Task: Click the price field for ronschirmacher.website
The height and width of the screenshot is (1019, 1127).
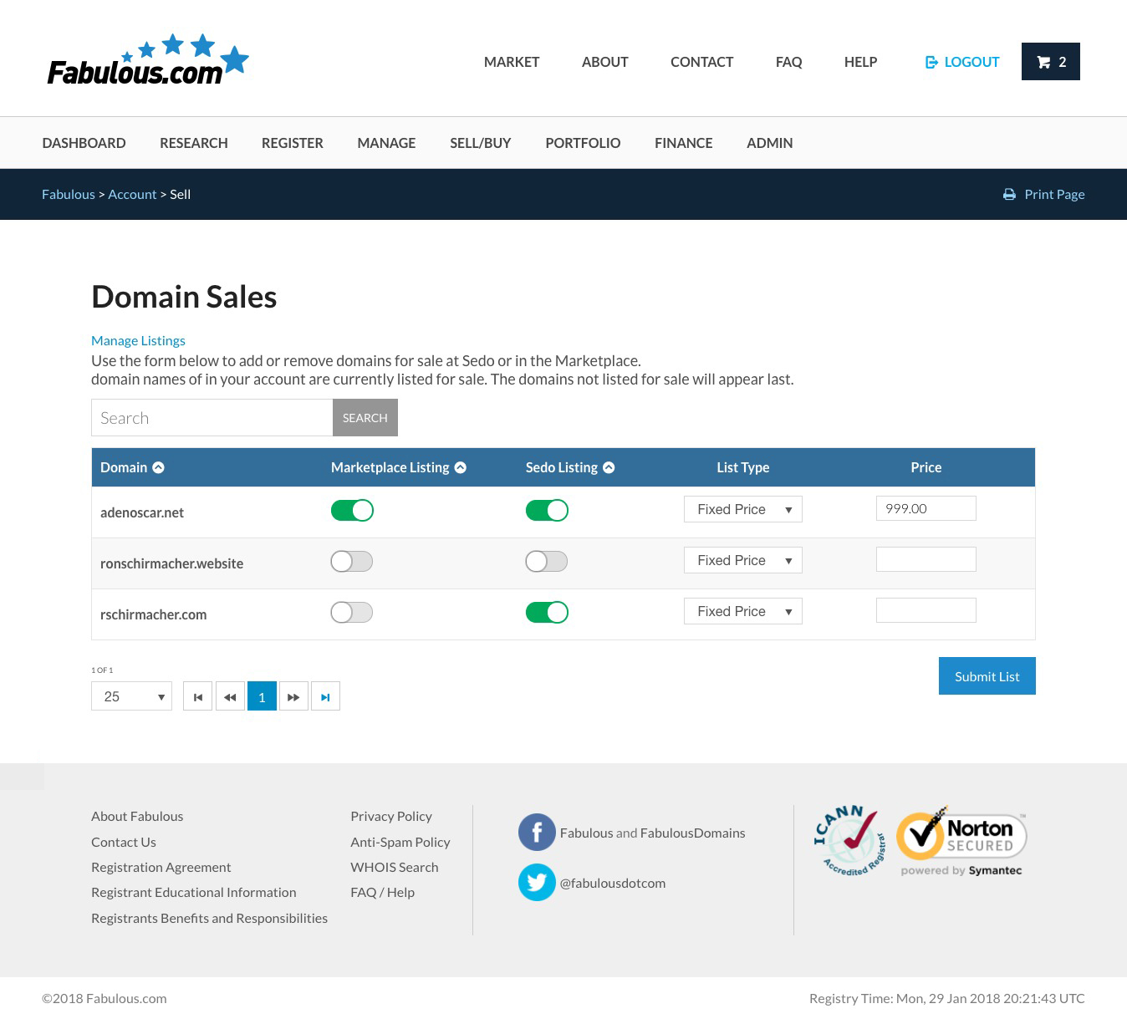Action: [x=926, y=559]
